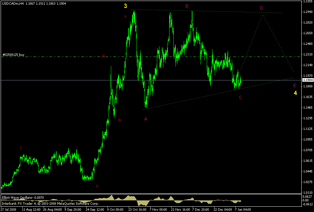The width and height of the screenshot is (314, 212).
Task: Click the red iv wave annotation
Action: [x=120, y=120]
